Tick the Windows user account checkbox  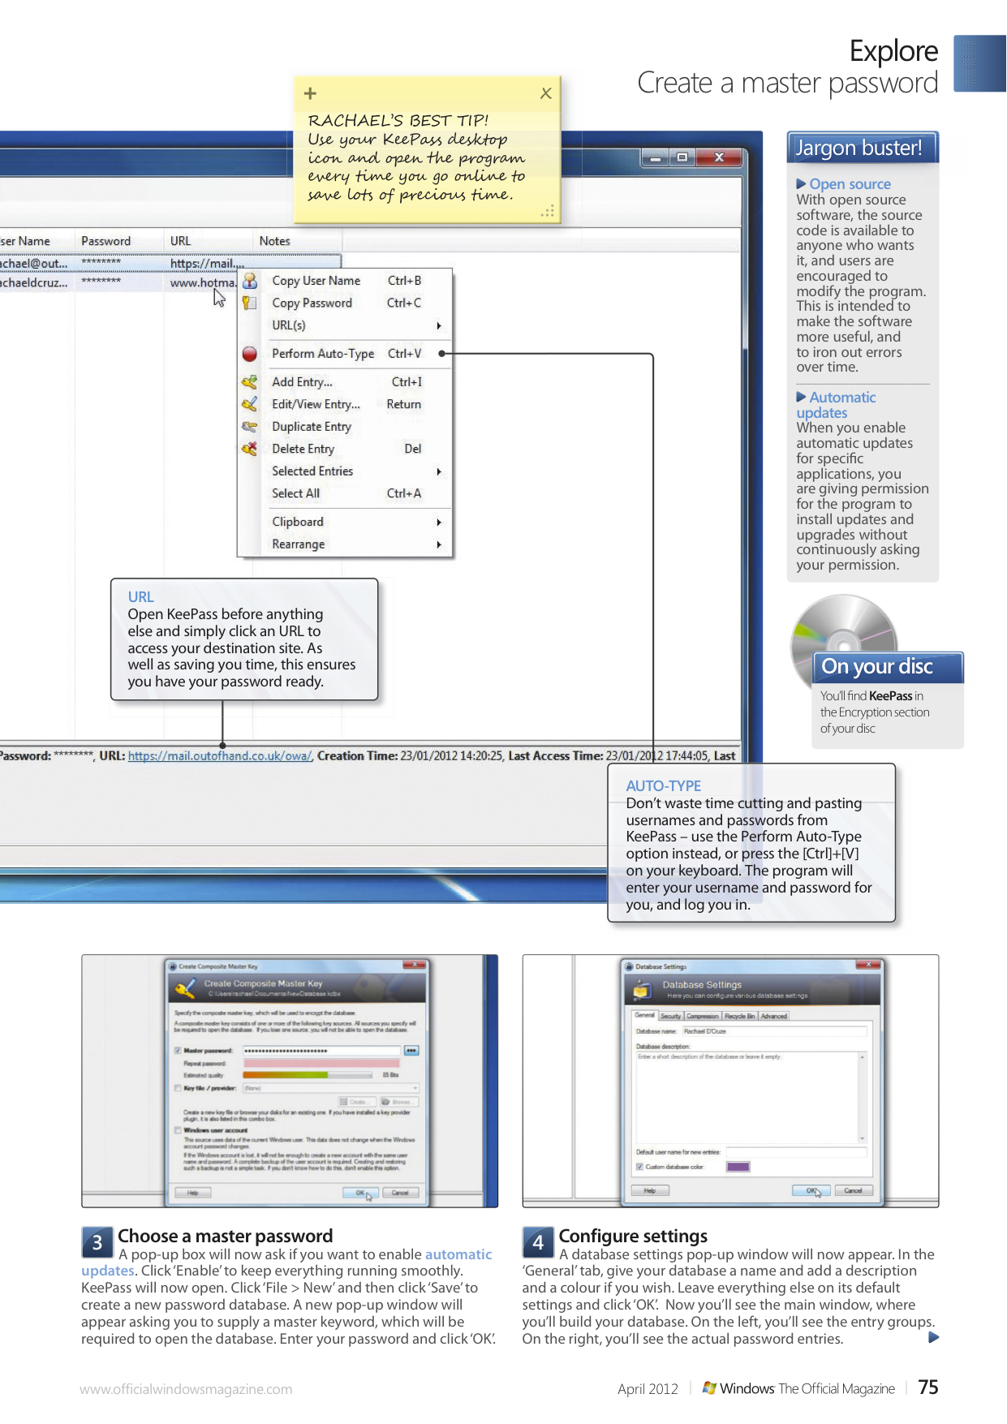click(x=178, y=1129)
